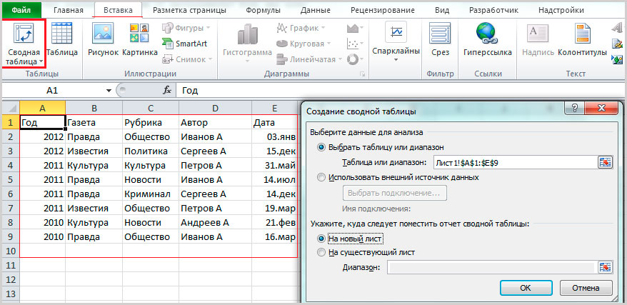Switch to the Надстройки tab

[561, 10]
